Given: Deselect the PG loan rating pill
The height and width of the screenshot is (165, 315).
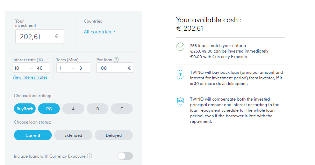Looking at the screenshot, I should (49, 109).
